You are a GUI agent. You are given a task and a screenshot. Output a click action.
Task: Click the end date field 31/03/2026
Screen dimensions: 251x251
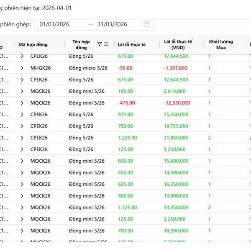112,24
